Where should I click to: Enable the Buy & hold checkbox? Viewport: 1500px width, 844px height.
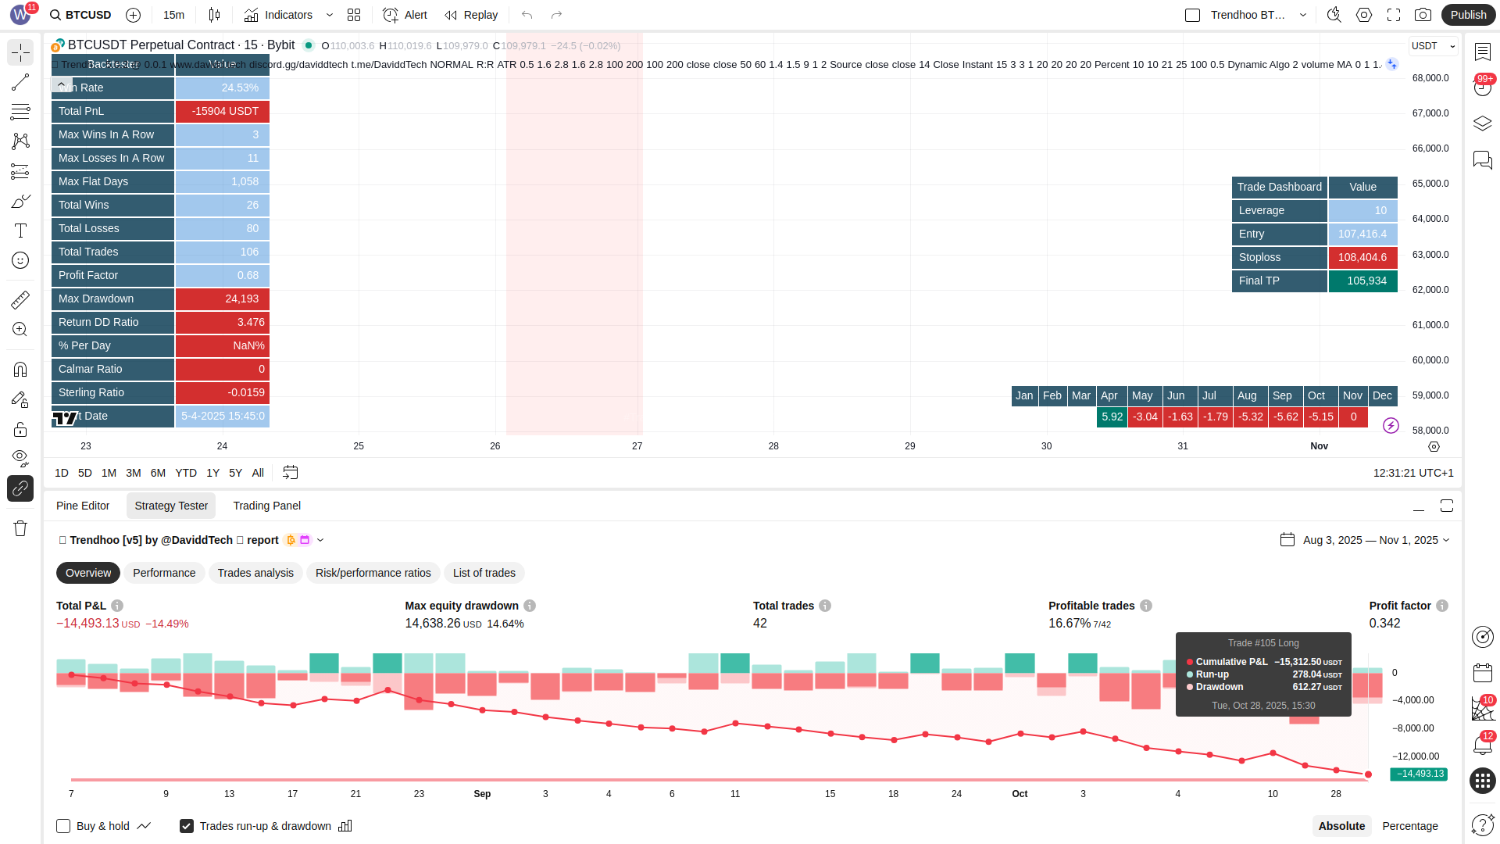click(63, 826)
